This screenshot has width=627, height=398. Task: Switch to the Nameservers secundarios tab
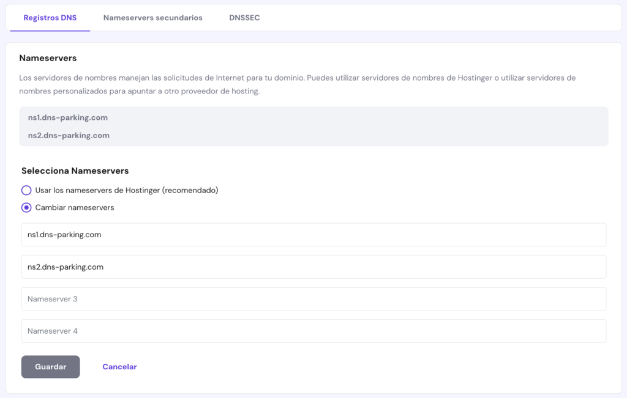[152, 18]
